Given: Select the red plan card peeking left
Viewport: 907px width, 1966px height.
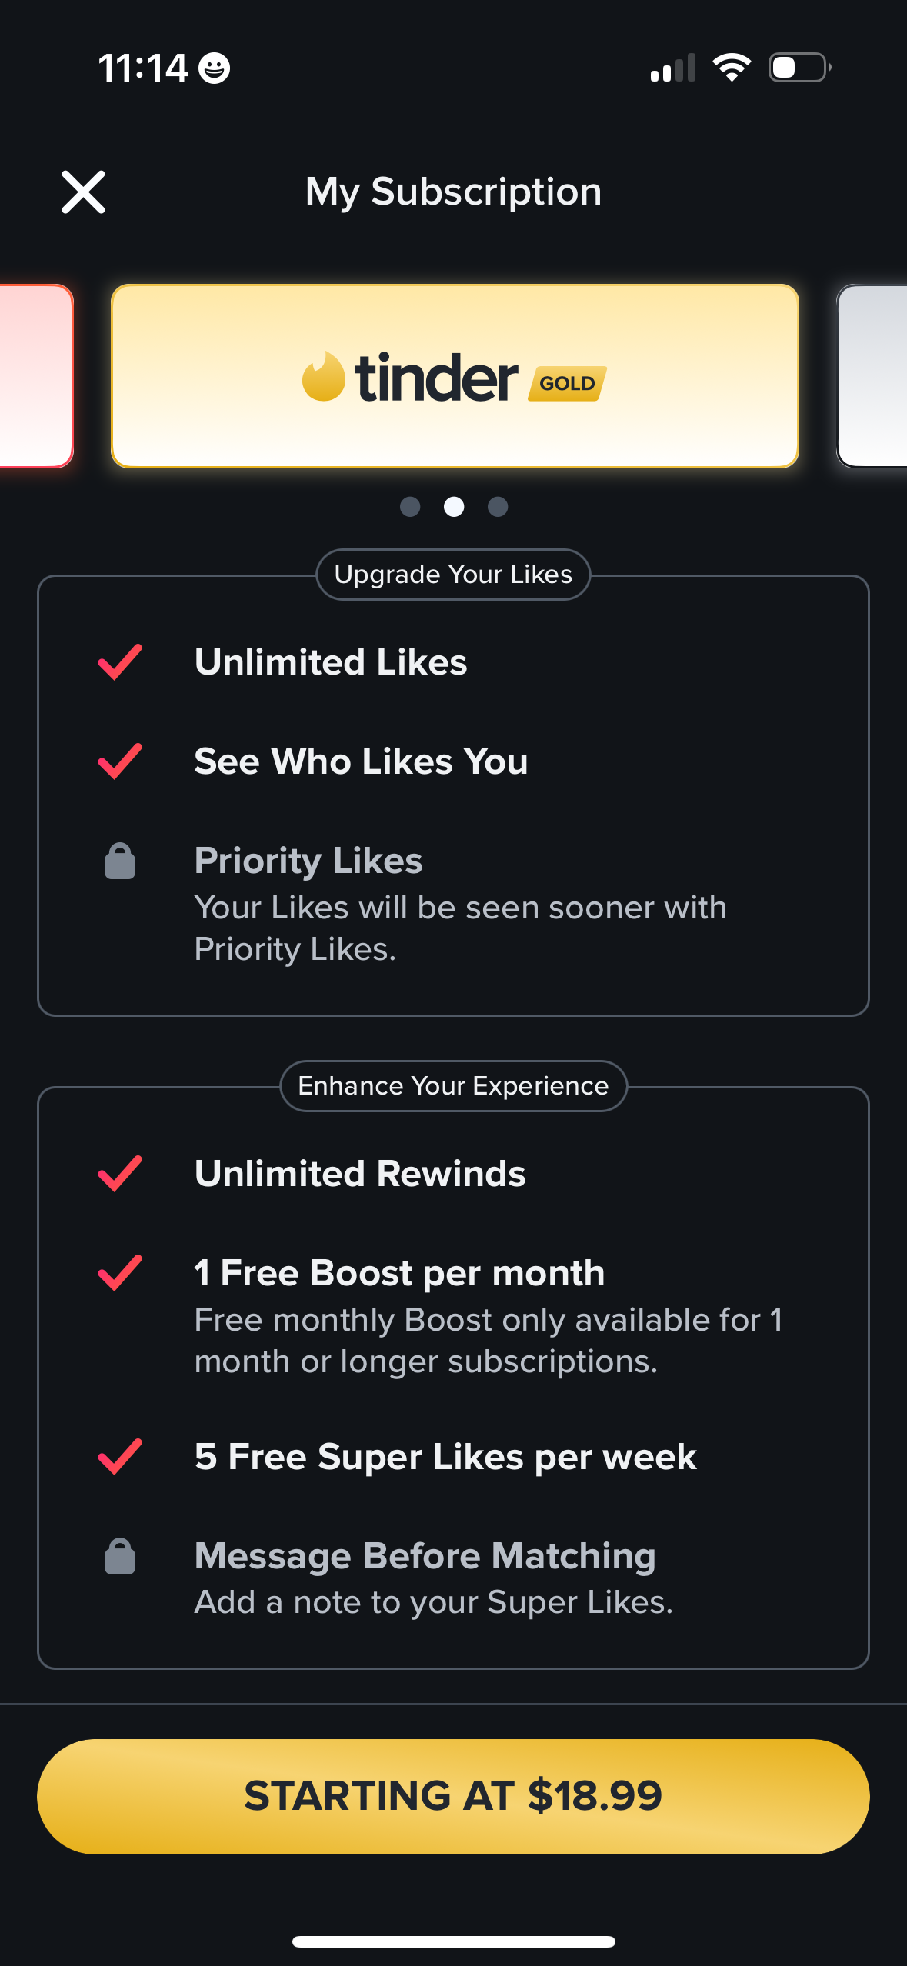Looking at the screenshot, I should coord(35,376).
